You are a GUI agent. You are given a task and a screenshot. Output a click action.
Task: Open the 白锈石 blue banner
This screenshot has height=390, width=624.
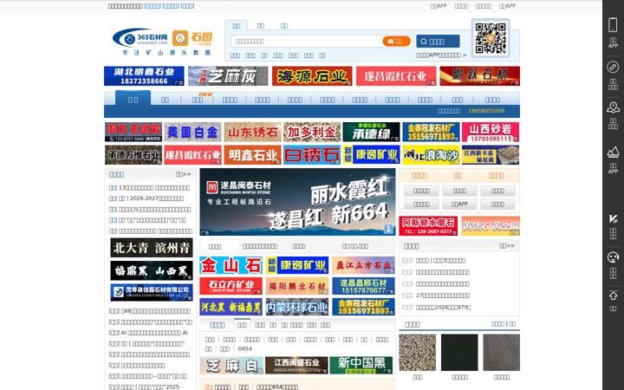312,155
